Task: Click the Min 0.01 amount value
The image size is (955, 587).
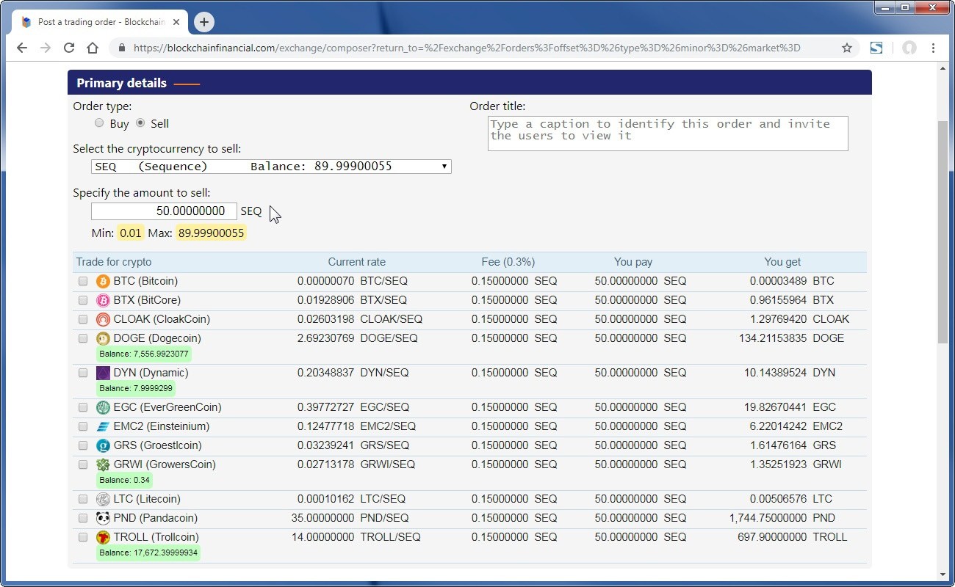Action: [x=130, y=233]
